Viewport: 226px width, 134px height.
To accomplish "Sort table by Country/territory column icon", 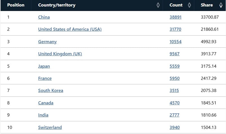I will 158,5.
